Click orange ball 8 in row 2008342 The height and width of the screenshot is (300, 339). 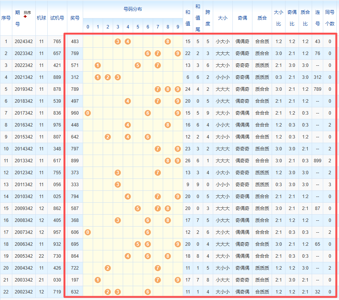click(x=168, y=220)
